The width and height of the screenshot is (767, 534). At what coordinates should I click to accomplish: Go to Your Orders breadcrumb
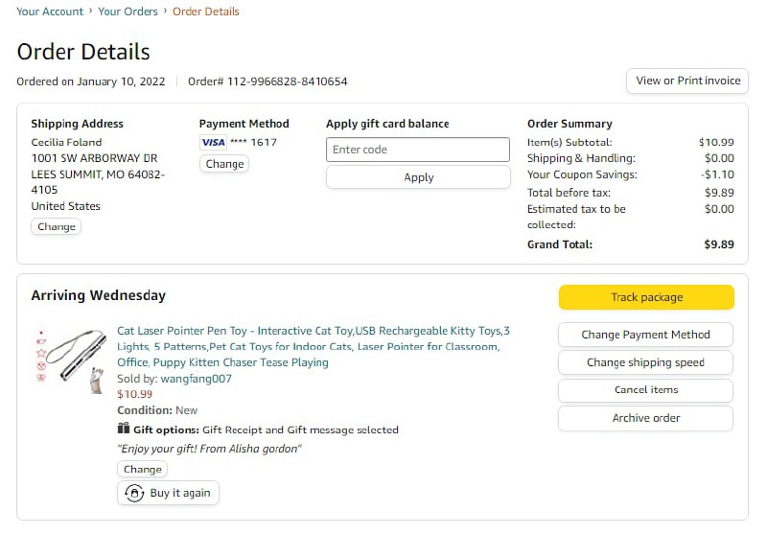point(128,12)
